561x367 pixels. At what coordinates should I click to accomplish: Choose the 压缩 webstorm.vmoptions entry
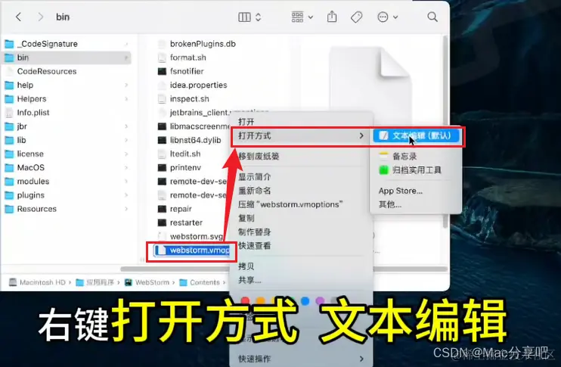tap(290, 204)
